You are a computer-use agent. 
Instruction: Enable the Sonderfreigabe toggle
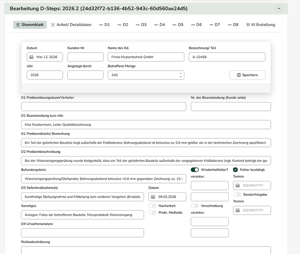pos(237,195)
